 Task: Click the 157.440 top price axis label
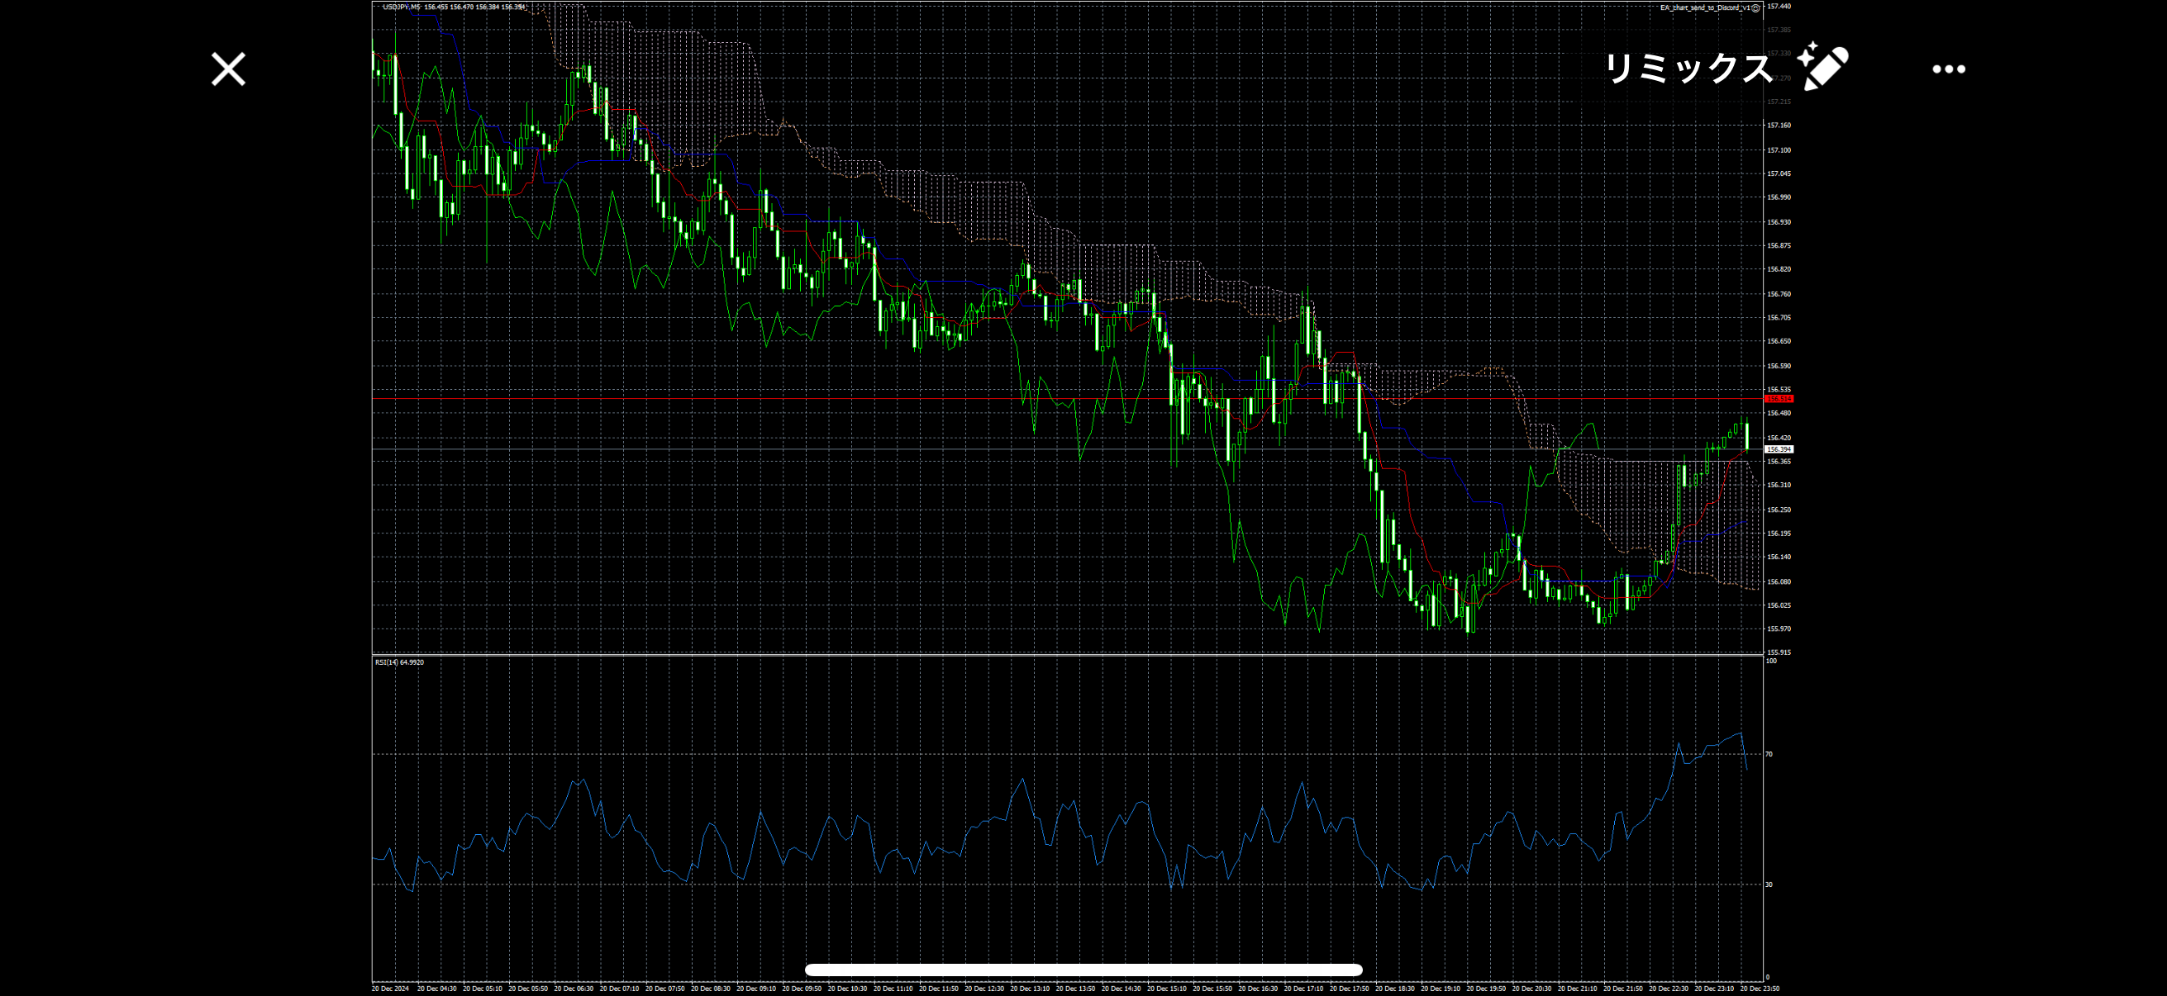point(1779,7)
